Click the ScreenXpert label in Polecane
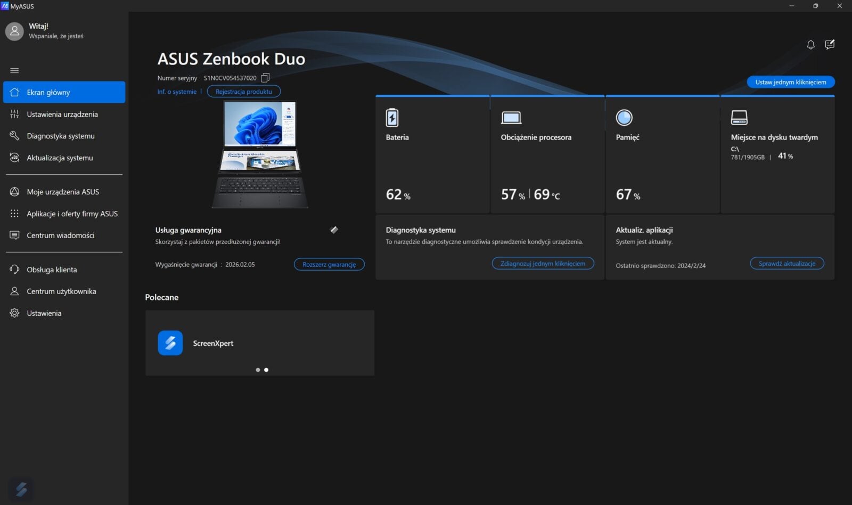This screenshot has height=505, width=852. coord(213,344)
